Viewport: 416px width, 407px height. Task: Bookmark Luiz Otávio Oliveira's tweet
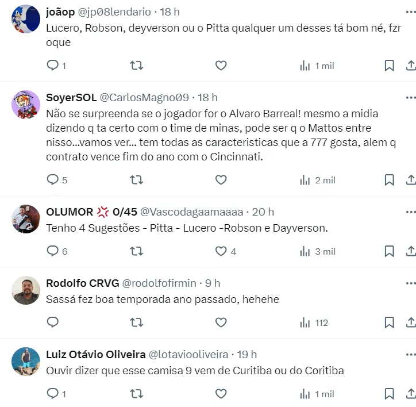tap(389, 394)
